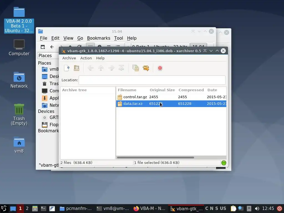Click the horizontal scrollbar of the file list
284x213 pixels.
[155, 158]
